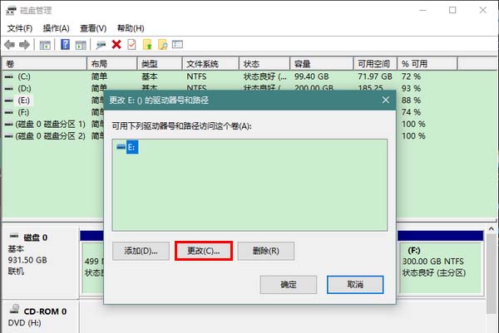The height and width of the screenshot is (333, 499).
Task: Click the back arrow in the toolbar
Action: coord(10,45)
